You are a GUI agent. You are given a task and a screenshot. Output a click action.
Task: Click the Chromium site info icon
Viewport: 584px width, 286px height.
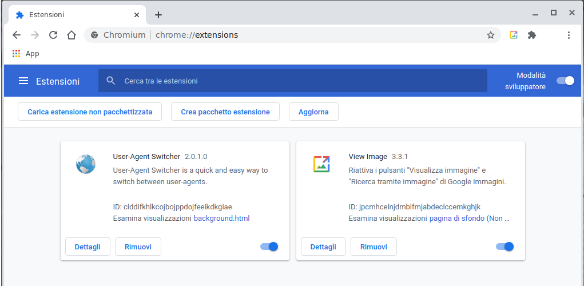pyautogui.click(x=94, y=35)
